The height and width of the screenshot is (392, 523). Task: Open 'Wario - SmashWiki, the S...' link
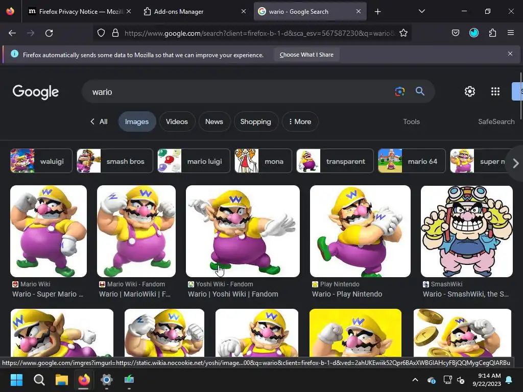pos(466,294)
